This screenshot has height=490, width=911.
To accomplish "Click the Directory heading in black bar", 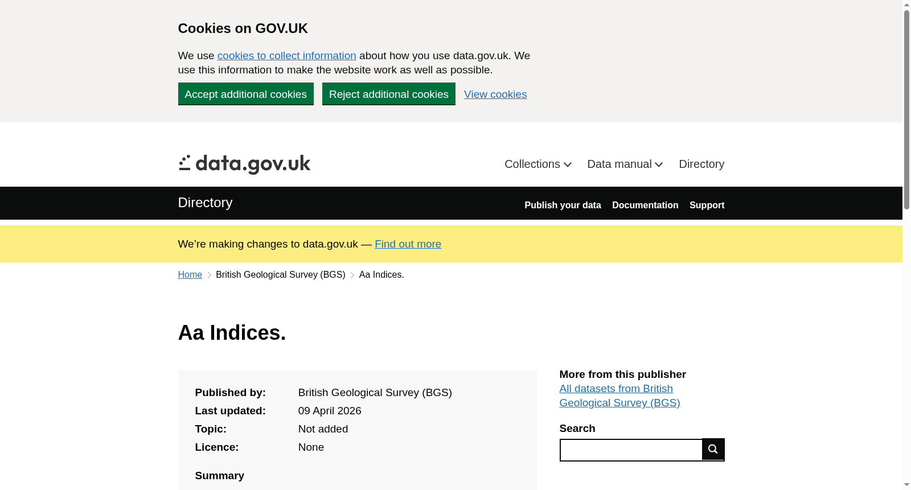I will tap(205, 203).
